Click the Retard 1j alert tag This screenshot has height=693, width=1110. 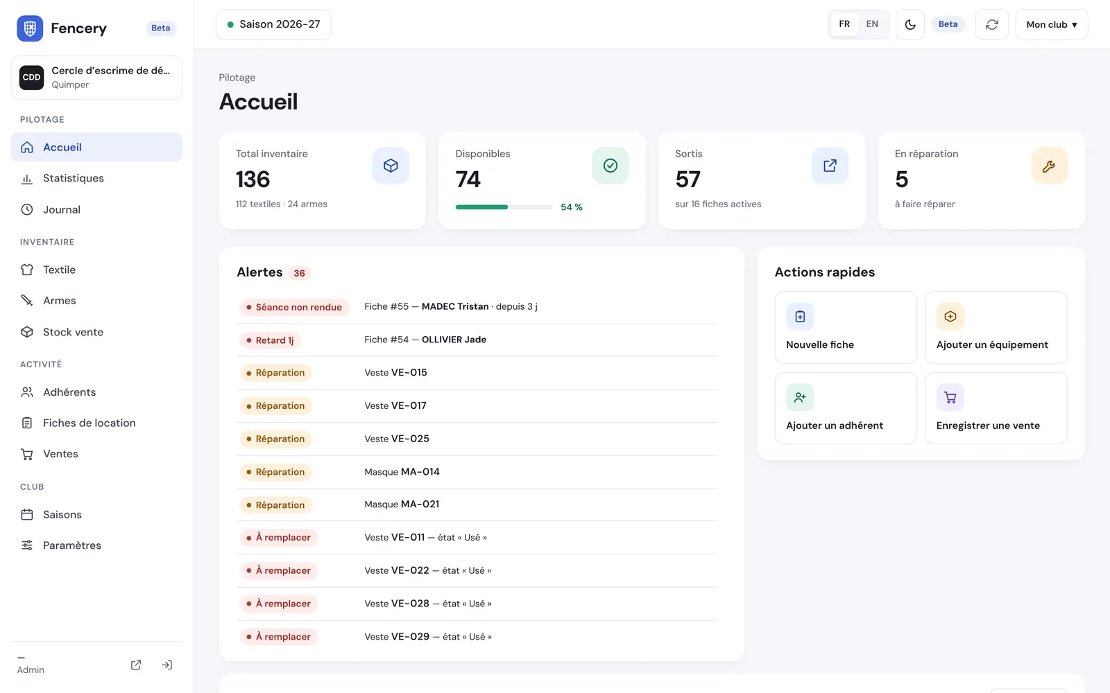[x=270, y=340]
